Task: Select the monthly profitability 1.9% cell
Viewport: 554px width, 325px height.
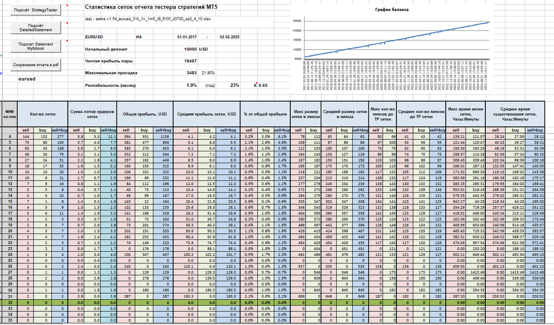Action: tap(192, 85)
